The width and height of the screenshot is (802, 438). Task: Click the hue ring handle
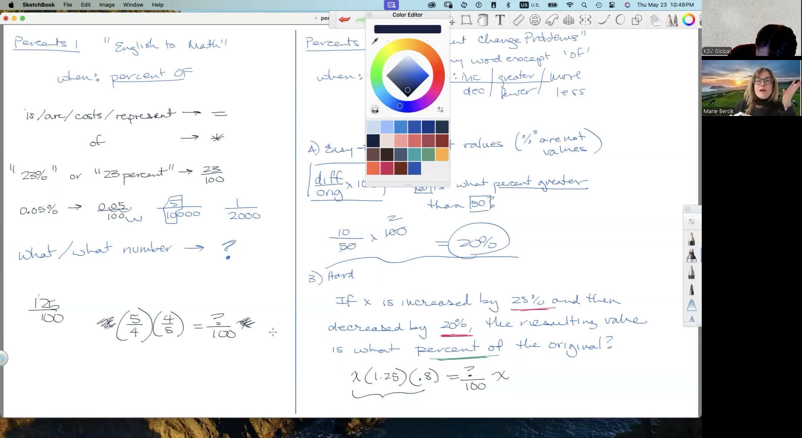point(400,106)
